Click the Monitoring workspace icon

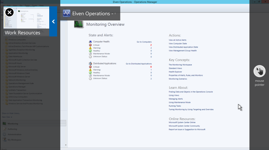[x=4, y=124]
